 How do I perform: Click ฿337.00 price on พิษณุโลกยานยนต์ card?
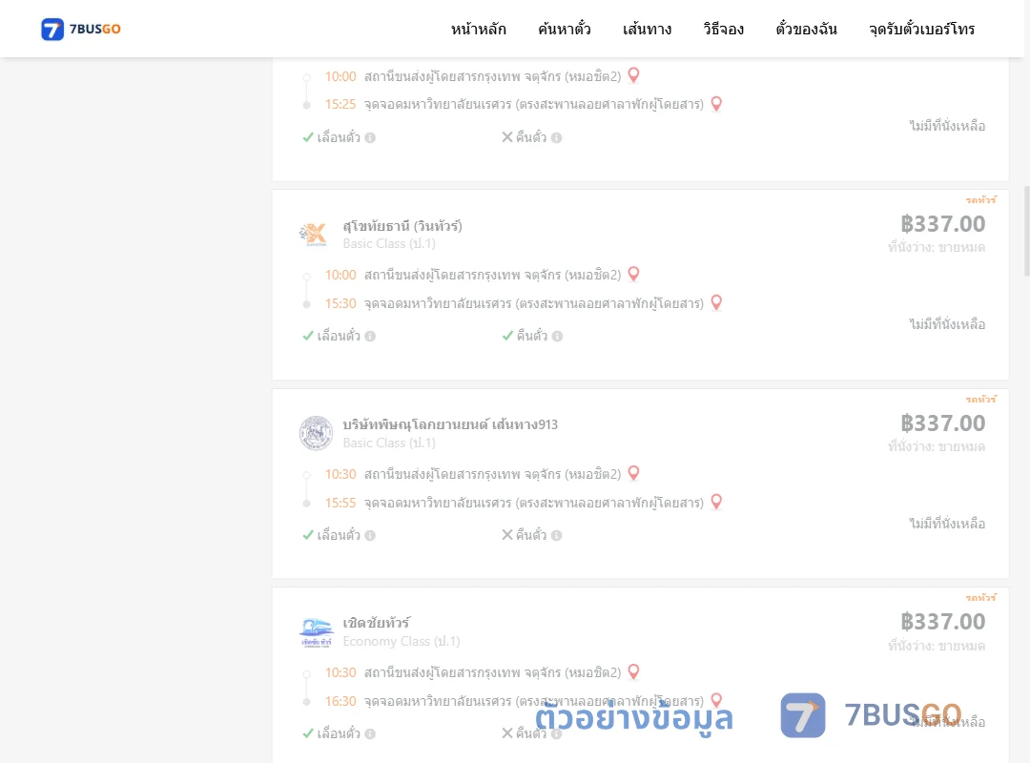tap(942, 423)
